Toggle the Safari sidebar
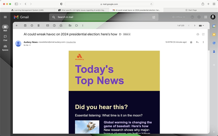This screenshot has height=136, width=218. pyautogui.click(x=16, y=4)
